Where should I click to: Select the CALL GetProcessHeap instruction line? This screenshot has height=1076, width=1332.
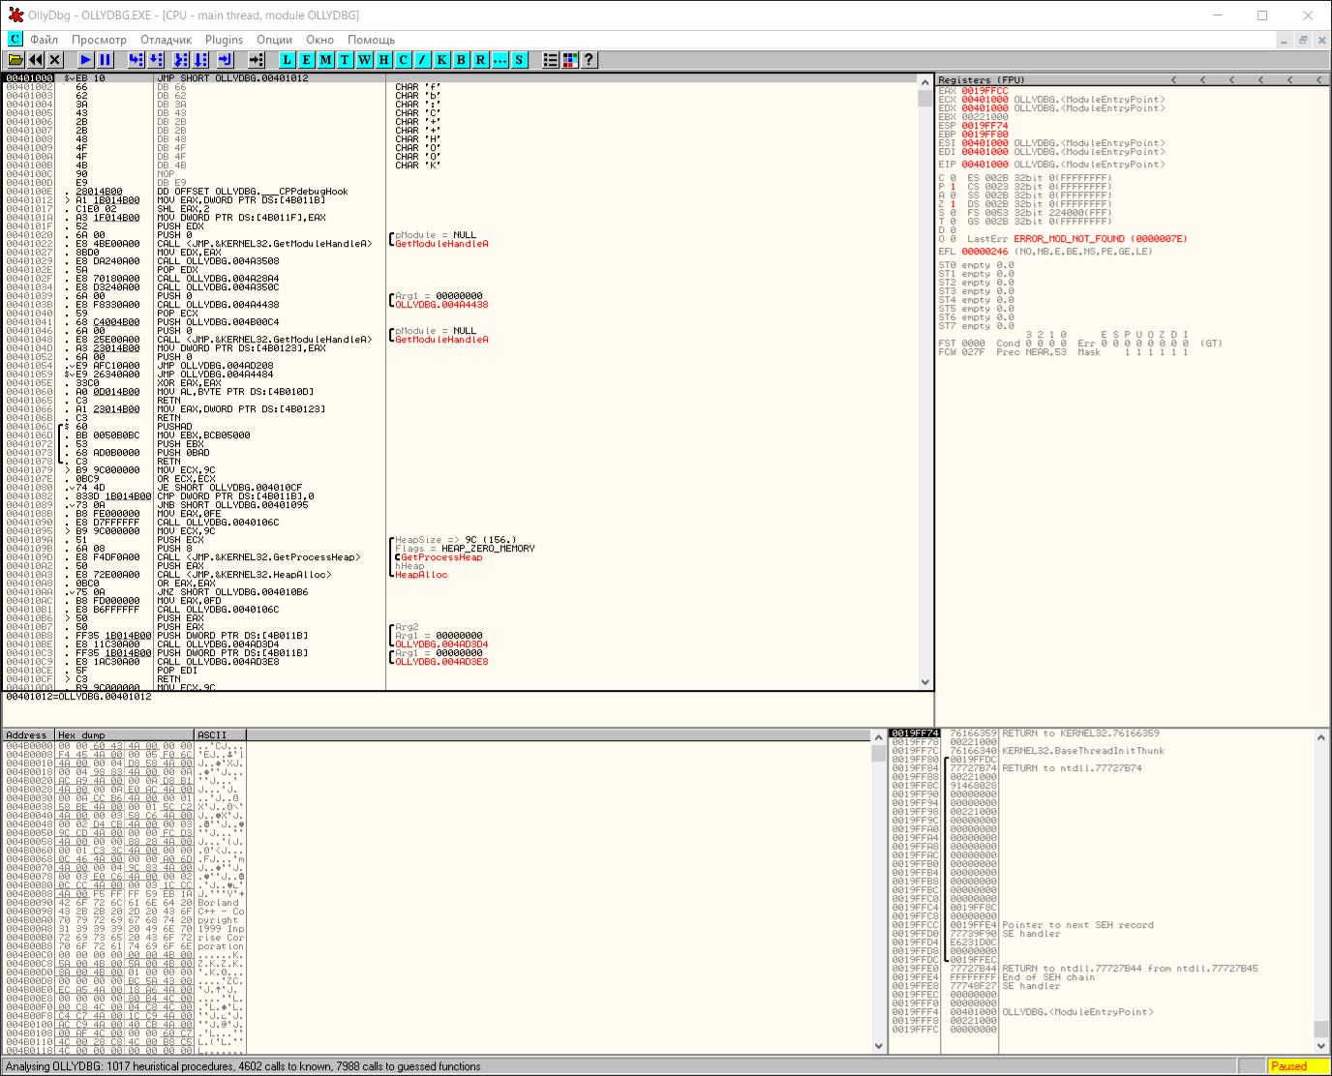pos(462,557)
